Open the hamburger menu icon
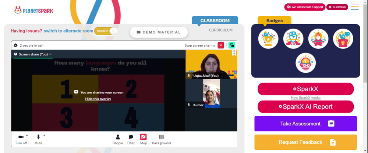Viewport: 368px width, 153px height. pyautogui.click(x=355, y=7)
